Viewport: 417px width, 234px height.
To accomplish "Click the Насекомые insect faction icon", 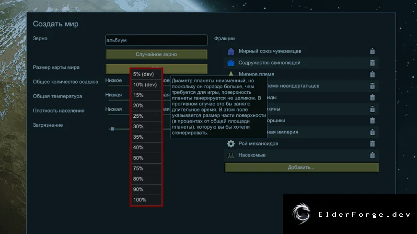I will click(x=231, y=155).
